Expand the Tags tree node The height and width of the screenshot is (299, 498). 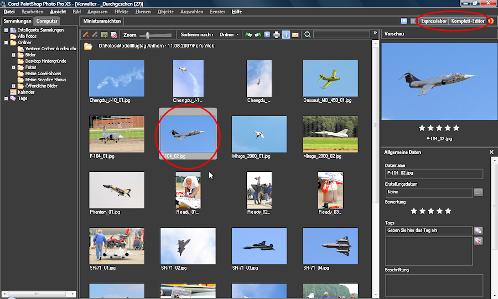tap(6, 98)
